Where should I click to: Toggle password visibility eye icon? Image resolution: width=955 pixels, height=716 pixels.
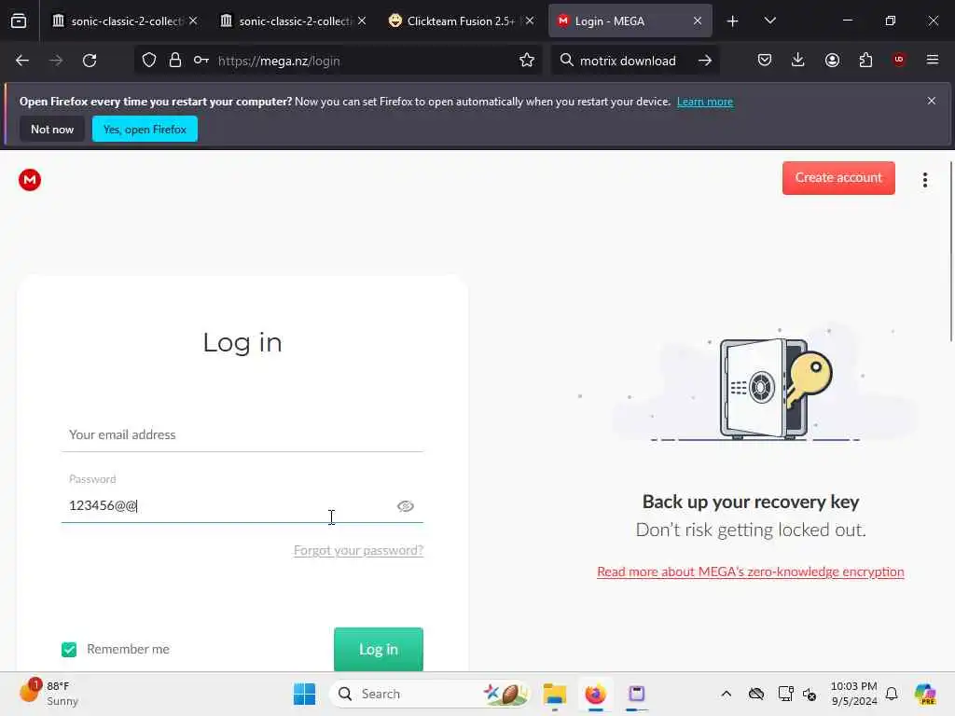click(406, 506)
